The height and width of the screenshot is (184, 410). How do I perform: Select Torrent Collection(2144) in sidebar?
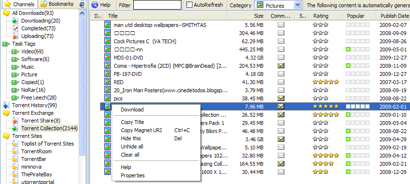click(x=50, y=128)
